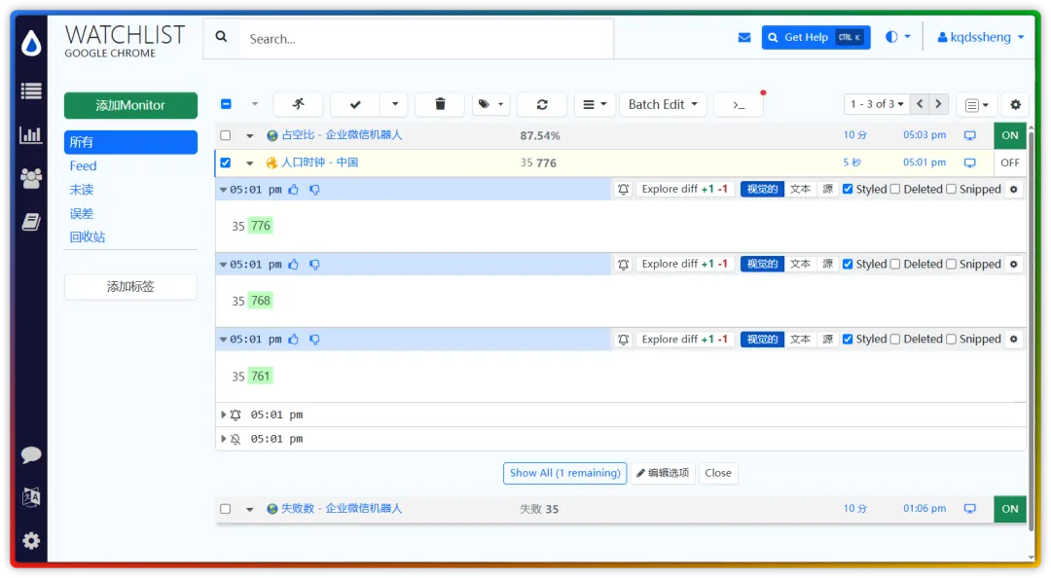Screen dimensions: 1051x578
Task: Open the statistics chart icon in sidebar
Action: pos(31,135)
